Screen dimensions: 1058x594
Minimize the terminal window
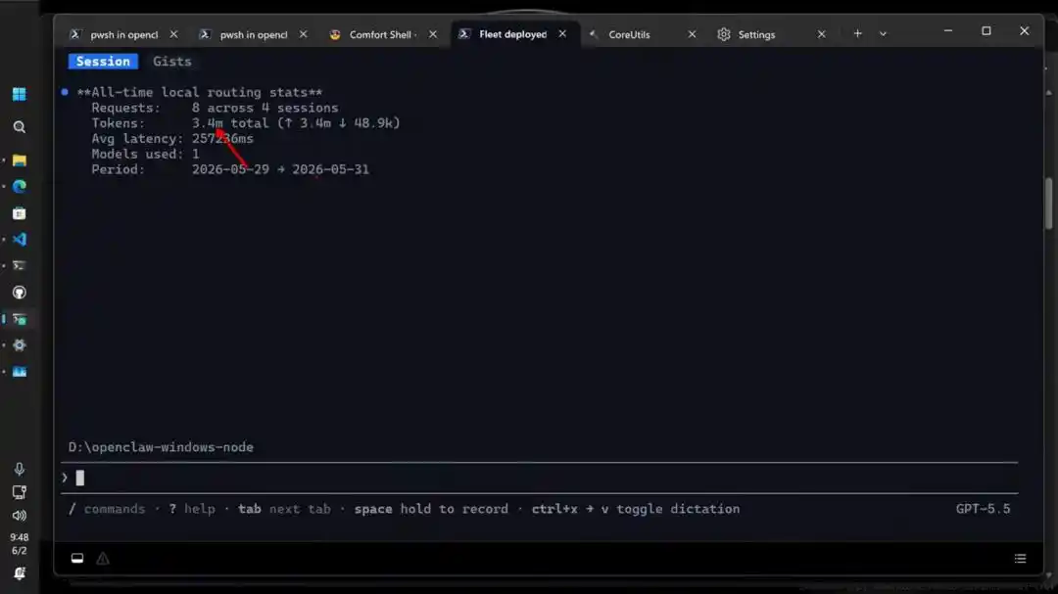[x=948, y=31]
